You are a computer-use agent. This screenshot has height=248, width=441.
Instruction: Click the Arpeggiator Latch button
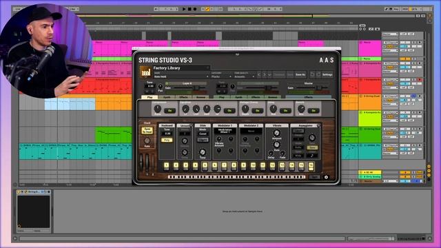click(x=298, y=131)
